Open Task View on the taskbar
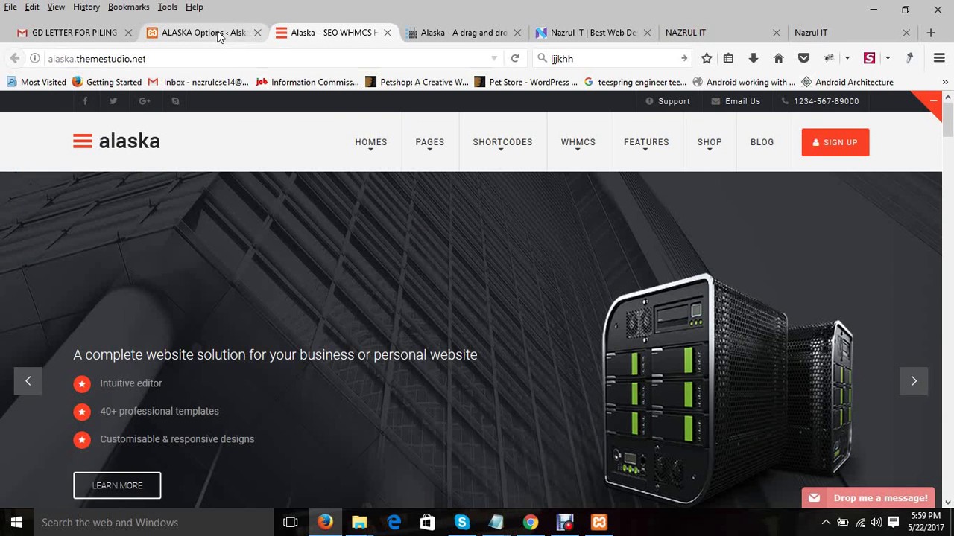The height and width of the screenshot is (536, 954). (x=291, y=522)
